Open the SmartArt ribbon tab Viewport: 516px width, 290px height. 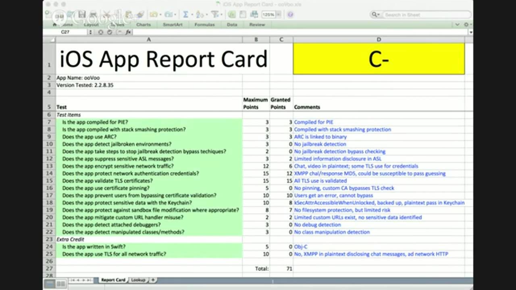pos(173,25)
